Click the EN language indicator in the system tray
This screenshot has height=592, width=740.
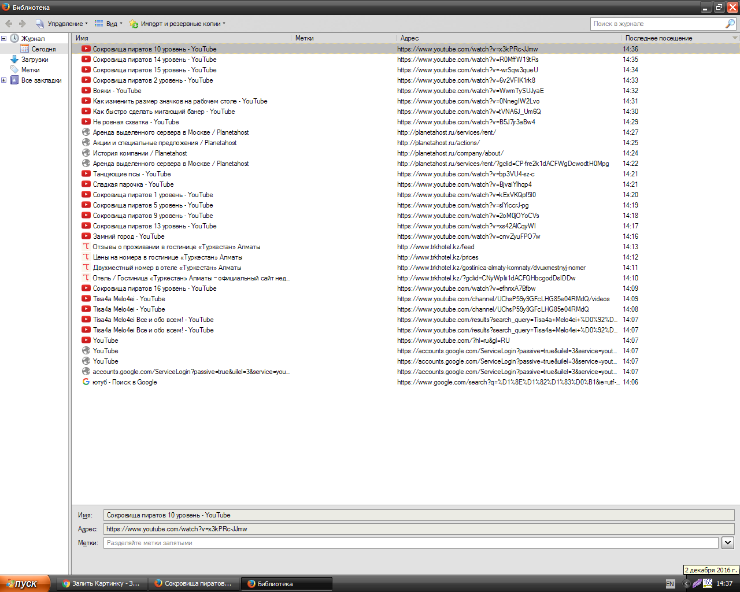coord(670,584)
